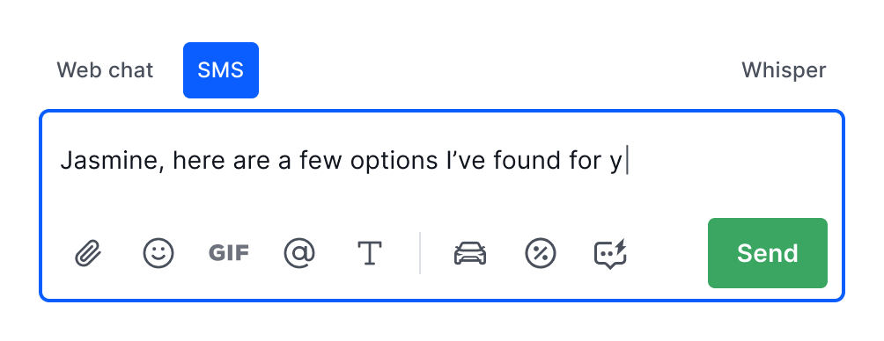Insert a vehicle using the car icon
Screen dimensions: 884x341
point(470,253)
